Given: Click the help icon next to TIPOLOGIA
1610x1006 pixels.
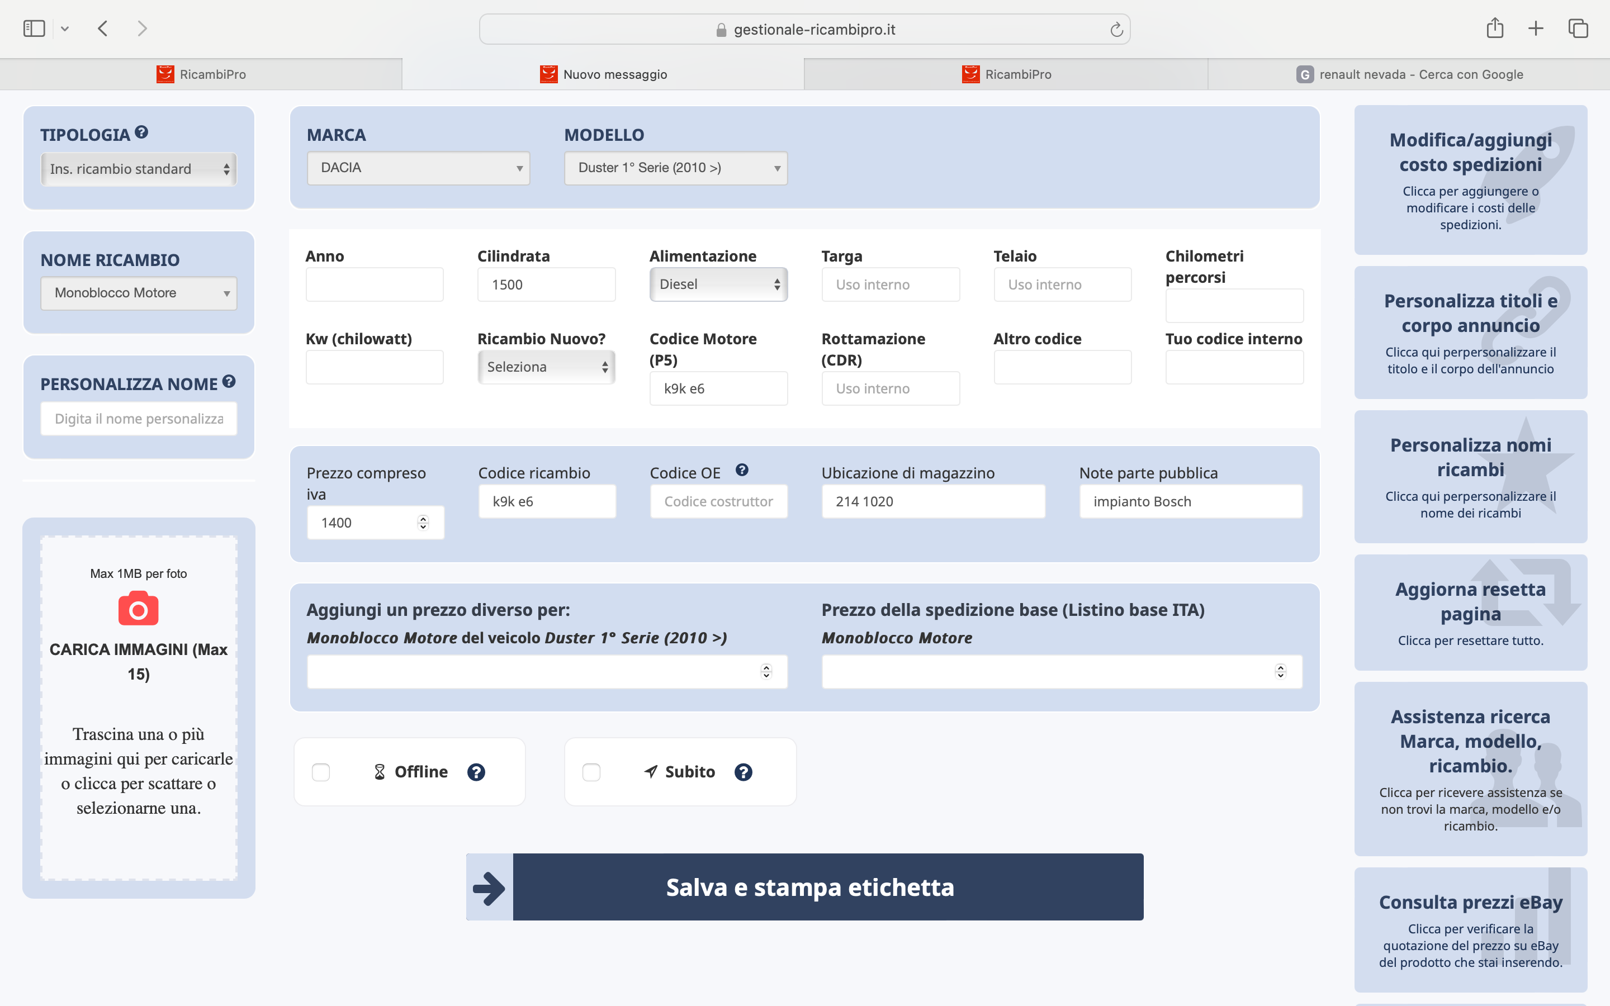Looking at the screenshot, I should pyautogui.click(x=141, y=132).
